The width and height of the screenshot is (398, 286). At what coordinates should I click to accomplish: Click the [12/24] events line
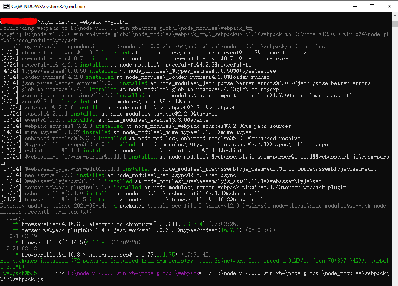pyautogui.click(x=104, y=120)
